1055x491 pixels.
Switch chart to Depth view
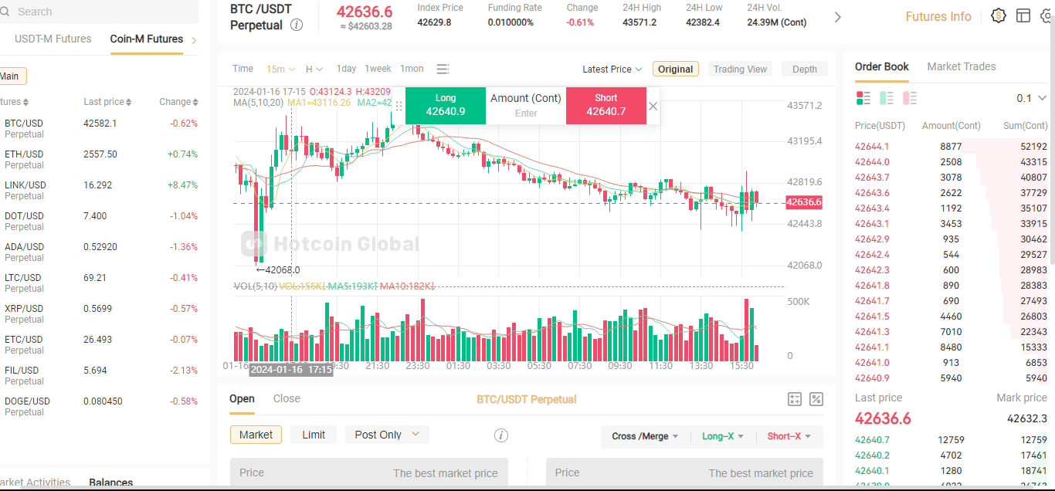point(804,69)
